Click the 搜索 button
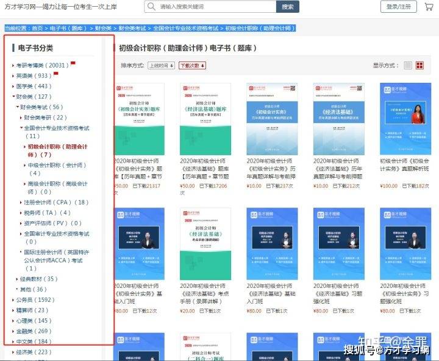The height and width of the screenshot is (361, 439). coord(288,7)
